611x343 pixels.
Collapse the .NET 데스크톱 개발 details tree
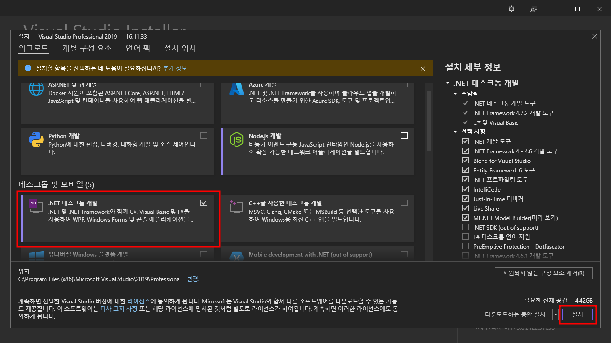448,83
